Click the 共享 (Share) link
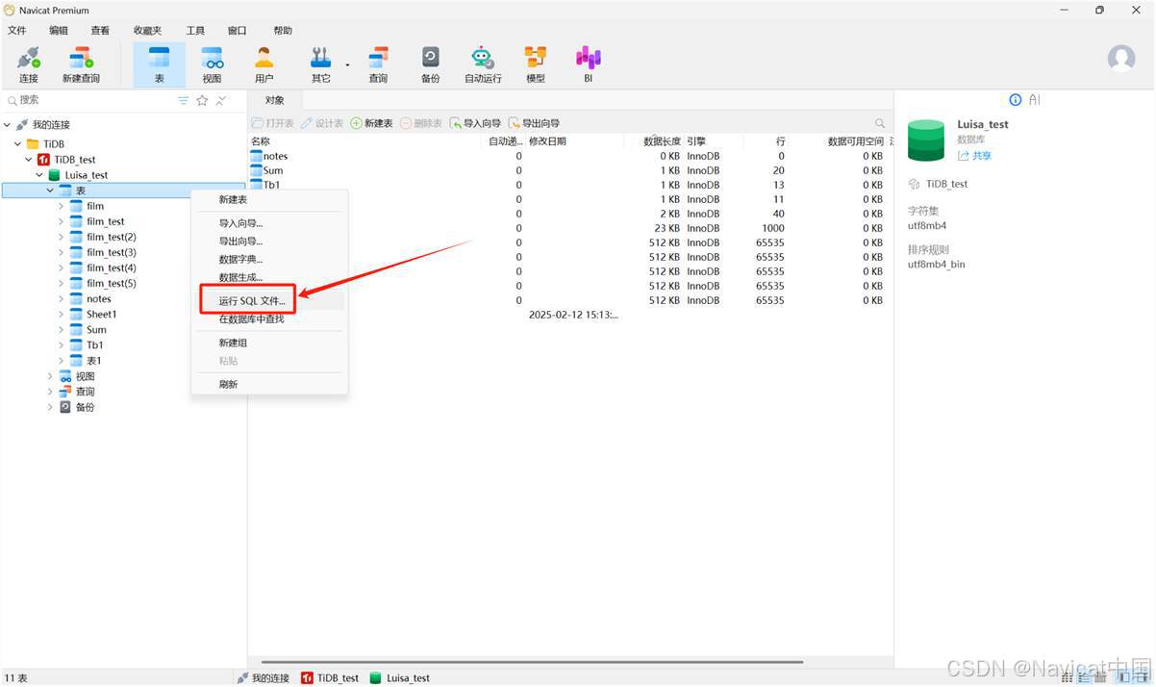The width and height of the screenshot is (1156, 687). [974, 156]
